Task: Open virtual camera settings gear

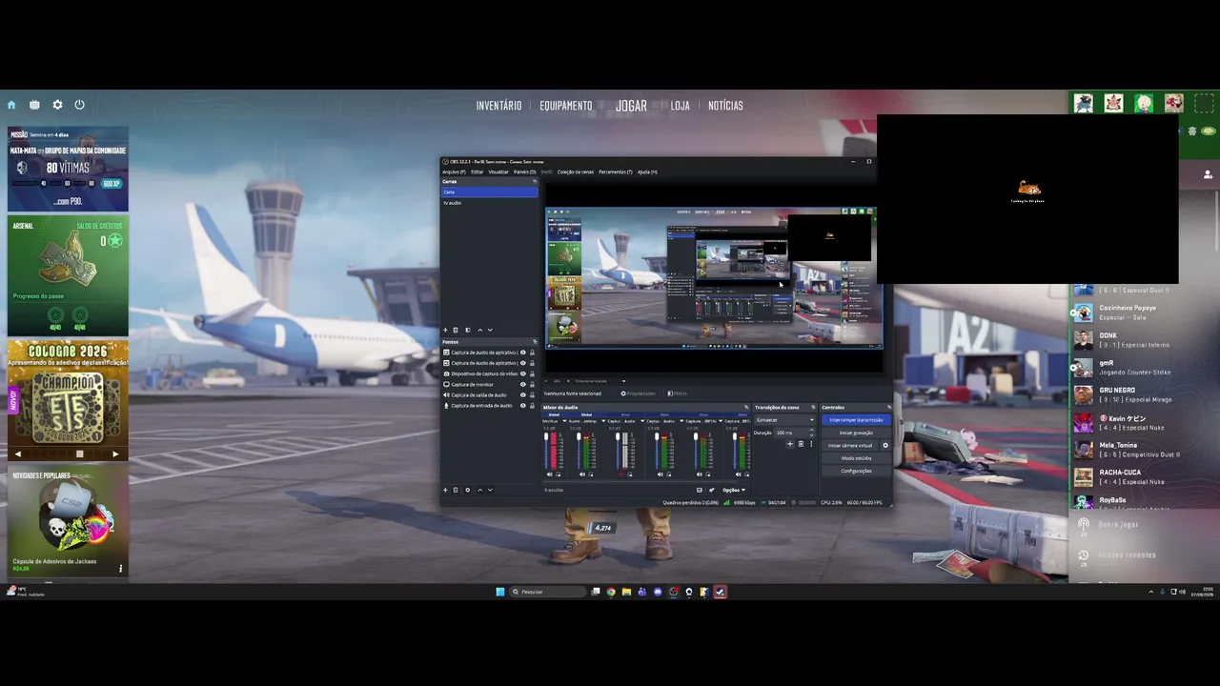Action: [885, 445]
